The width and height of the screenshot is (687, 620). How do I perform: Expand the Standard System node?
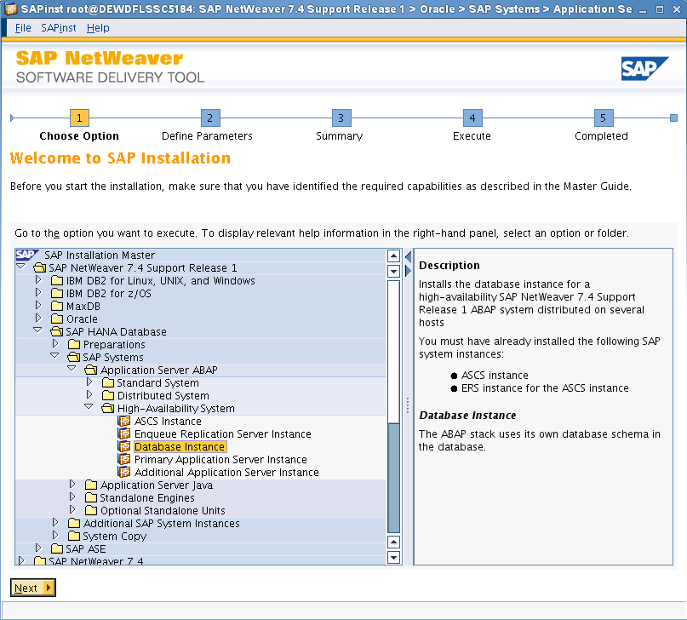[89, 382]
